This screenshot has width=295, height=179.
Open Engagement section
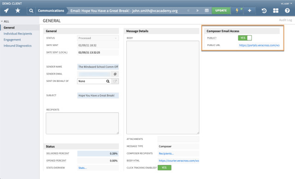coord(12,40)
